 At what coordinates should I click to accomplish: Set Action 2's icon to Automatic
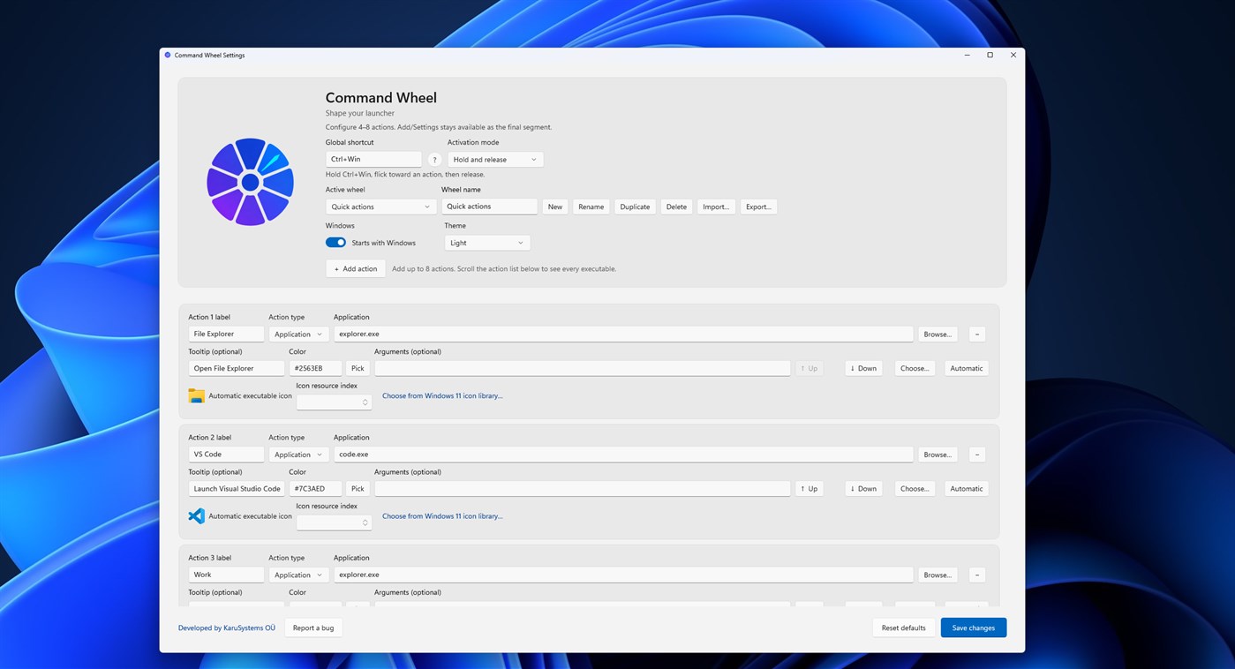pos(967,488)
